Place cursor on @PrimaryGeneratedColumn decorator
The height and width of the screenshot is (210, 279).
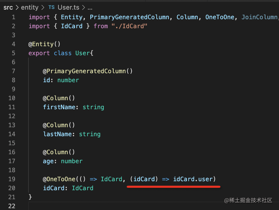coord(88,71)
